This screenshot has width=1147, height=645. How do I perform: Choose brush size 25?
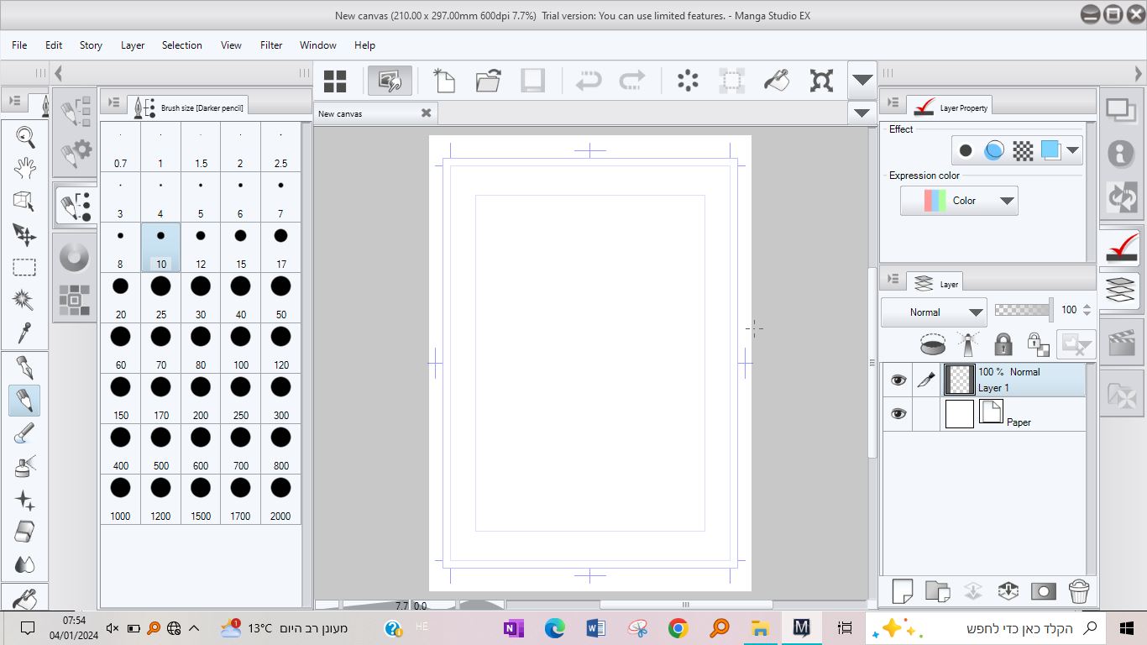(x=160, y=297)
